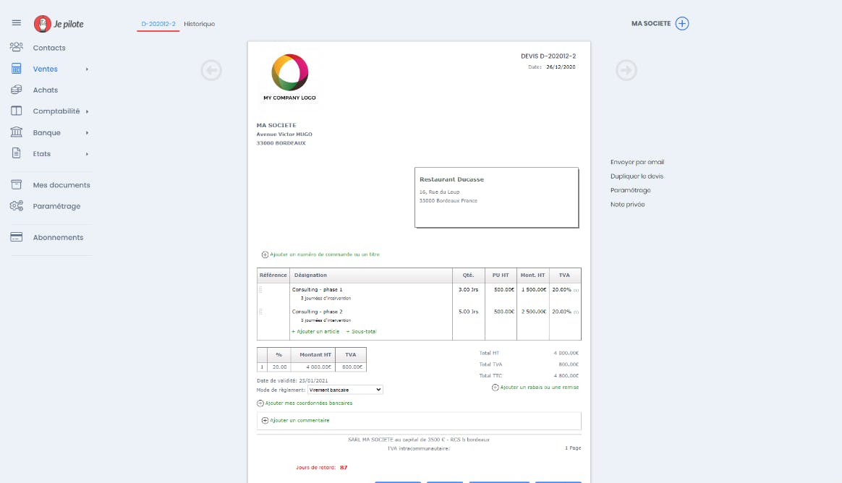Viewport: 842px width, 483px height.
Task: Click the hamburger menu icon
Action: [17, 23]
